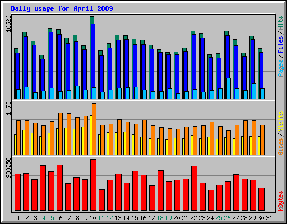Click day label '21' on the x-axis
This screenshot has height=224, width=287.
(x=185, y=218)
